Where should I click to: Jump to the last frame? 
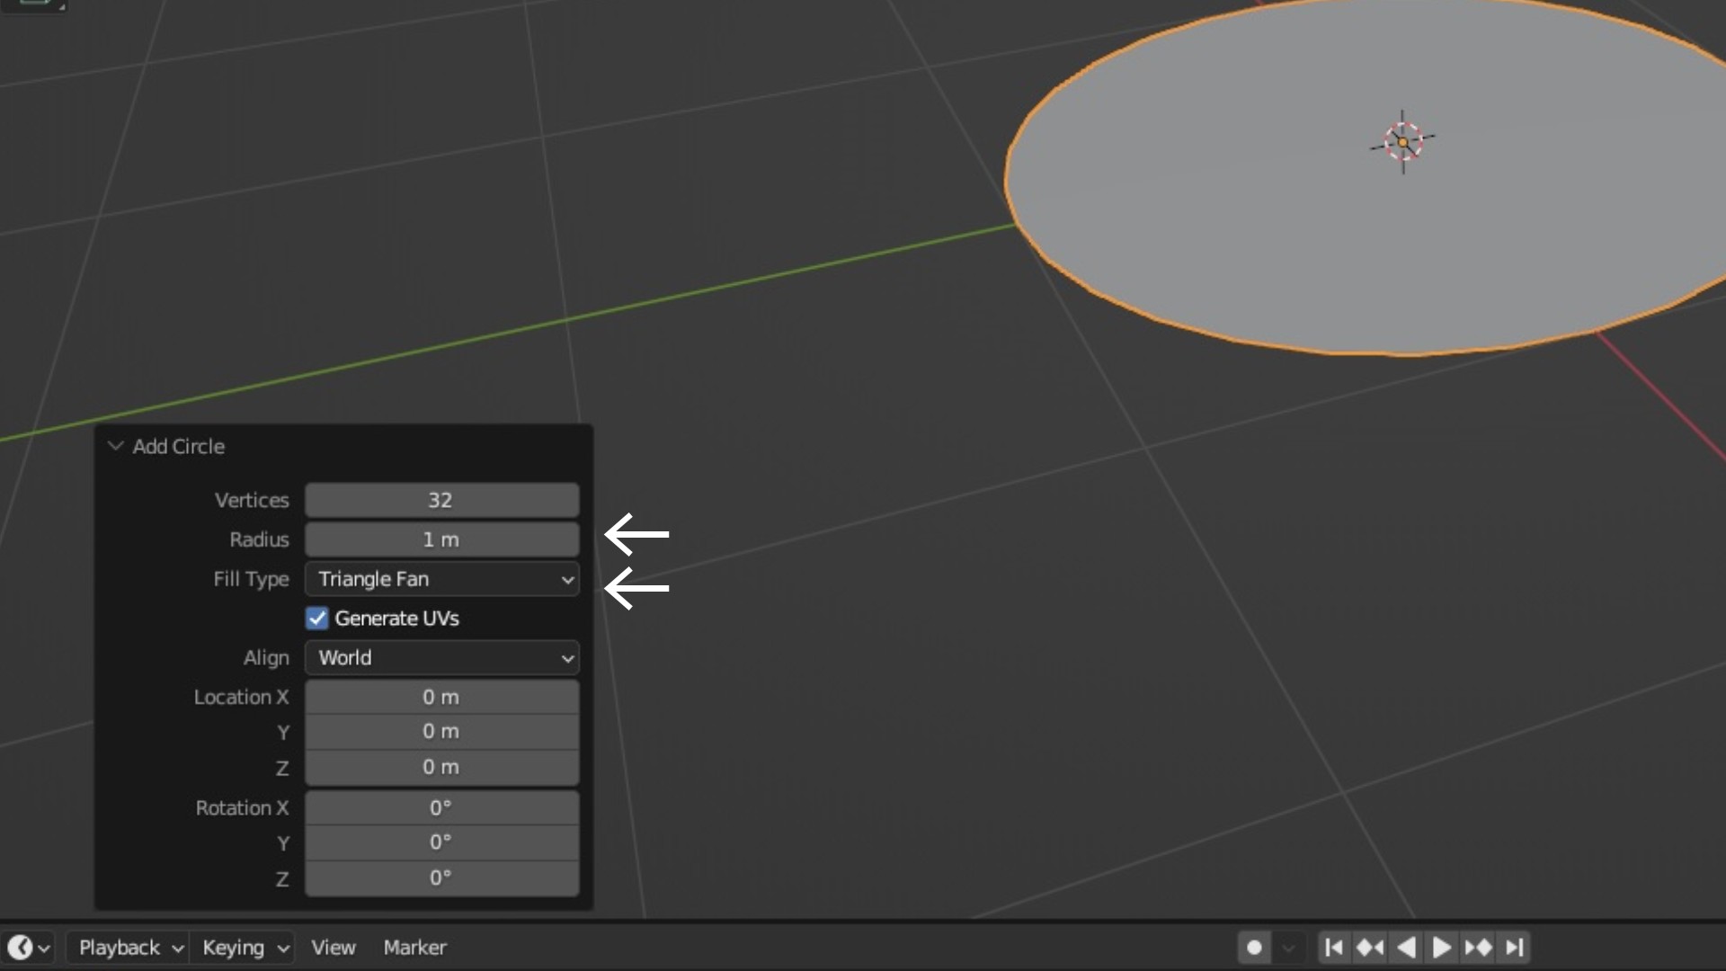tap(1515, 948)
